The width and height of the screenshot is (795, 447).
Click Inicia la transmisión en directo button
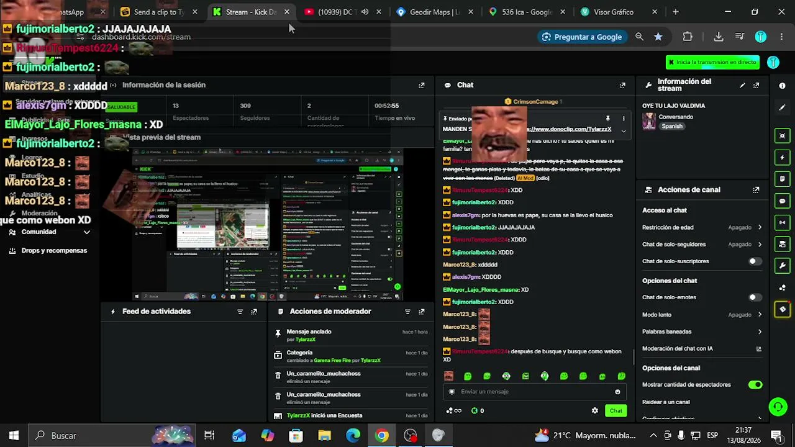pyautogui.click(x=712, y=62)
